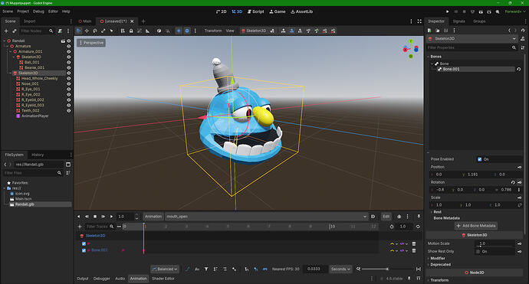Disable the first animation track checkbox
The width and height of the screenshot is (529, 284).
(x=84, y=243)
